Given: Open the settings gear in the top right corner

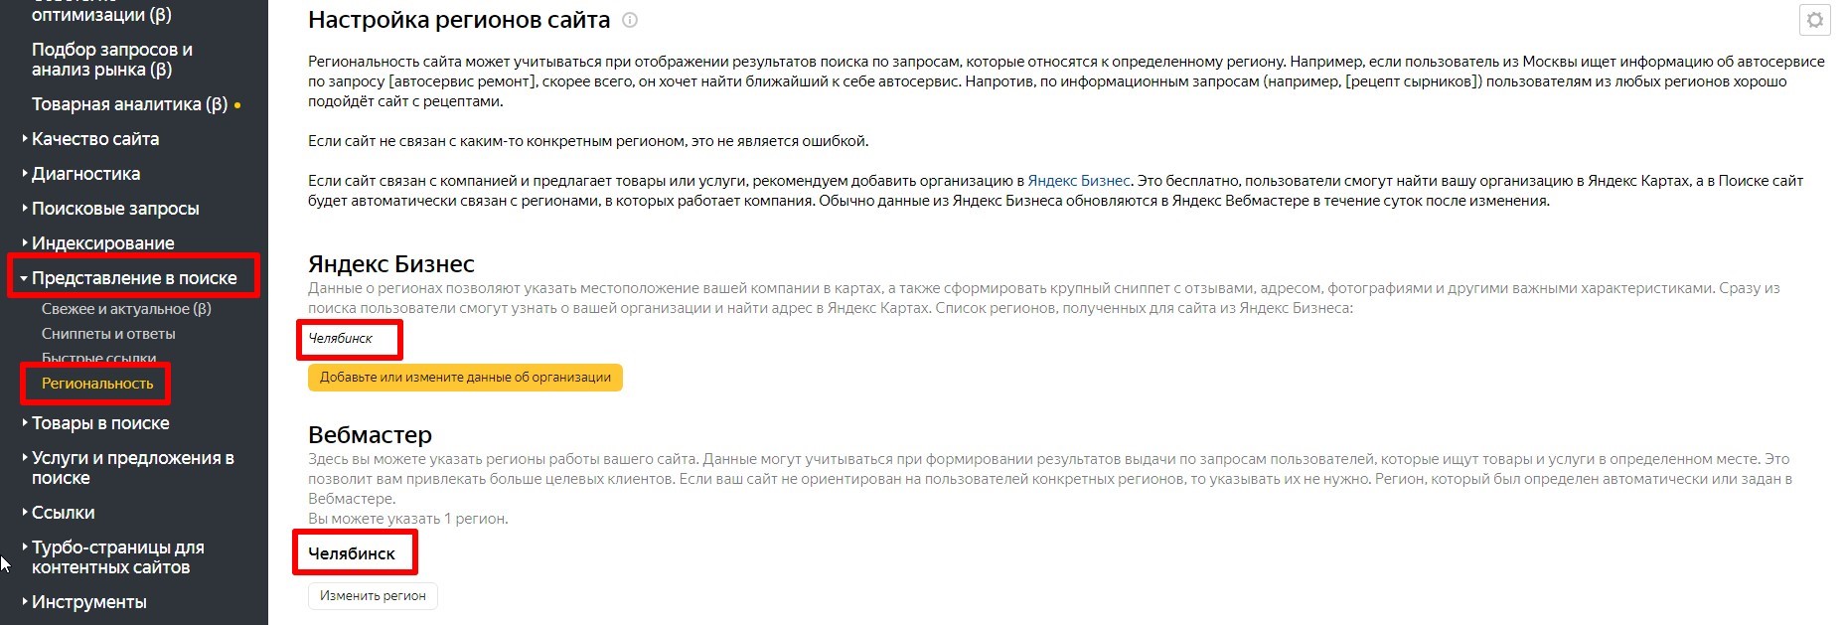Looking at the screenshot, I should [1816, 18].
